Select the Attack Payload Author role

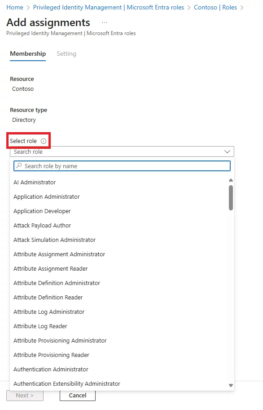pos(42,225)
